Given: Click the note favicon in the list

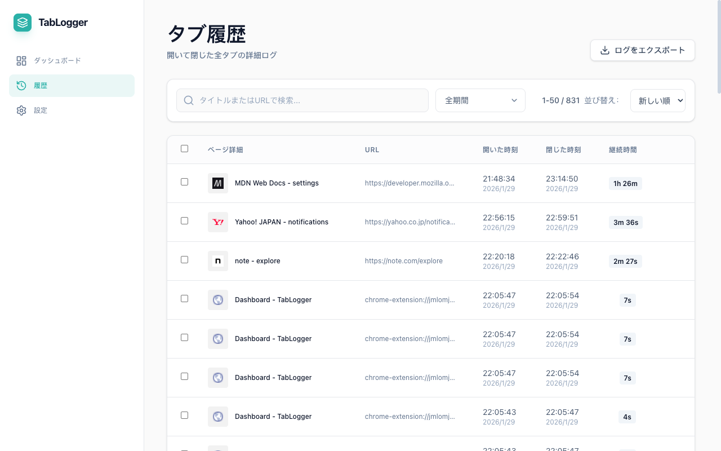Looking at the screenshot, I should (x=218, y=260).
